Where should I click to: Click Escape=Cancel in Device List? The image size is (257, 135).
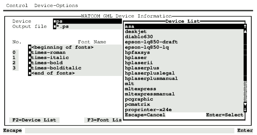tap(145, 115)
